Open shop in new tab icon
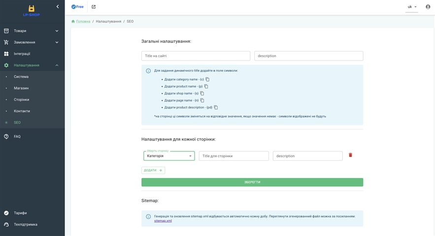The image size is (435, 236). [94, 7]
